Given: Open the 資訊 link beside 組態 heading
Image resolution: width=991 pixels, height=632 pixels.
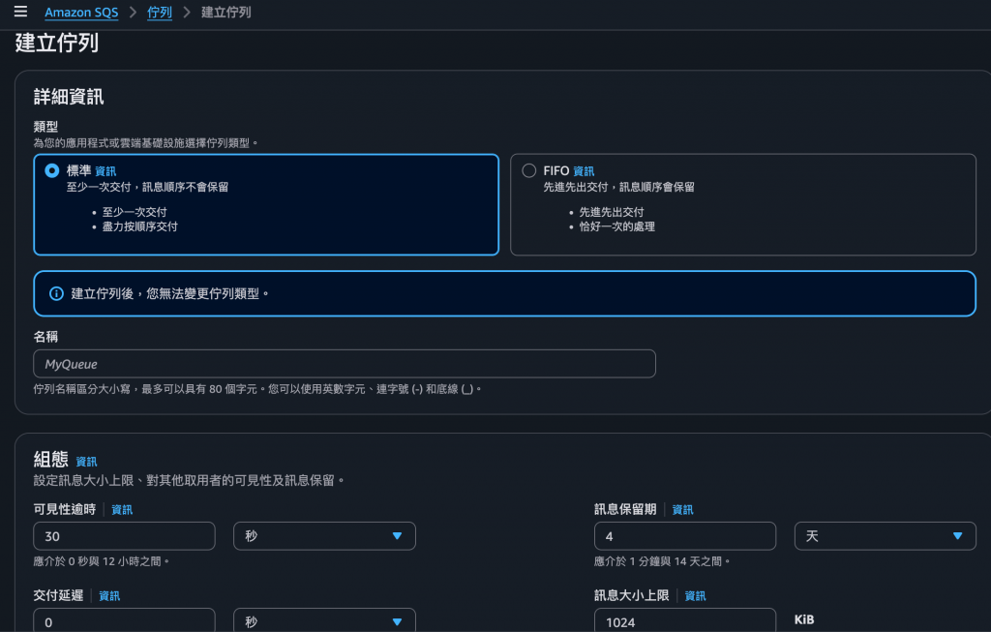Looking at the screenshot, I should [x=86, y=462].
